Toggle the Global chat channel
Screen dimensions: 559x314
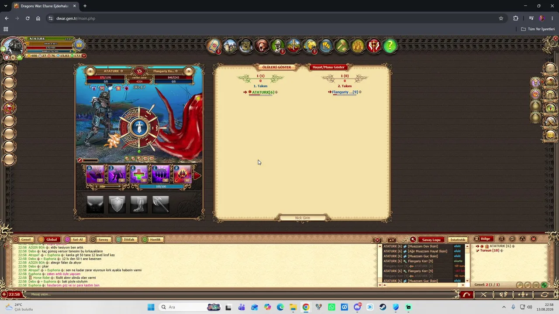coord(48,239)
